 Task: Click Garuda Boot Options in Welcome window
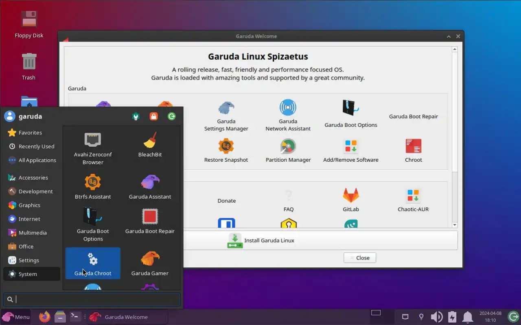click(350, 114)
